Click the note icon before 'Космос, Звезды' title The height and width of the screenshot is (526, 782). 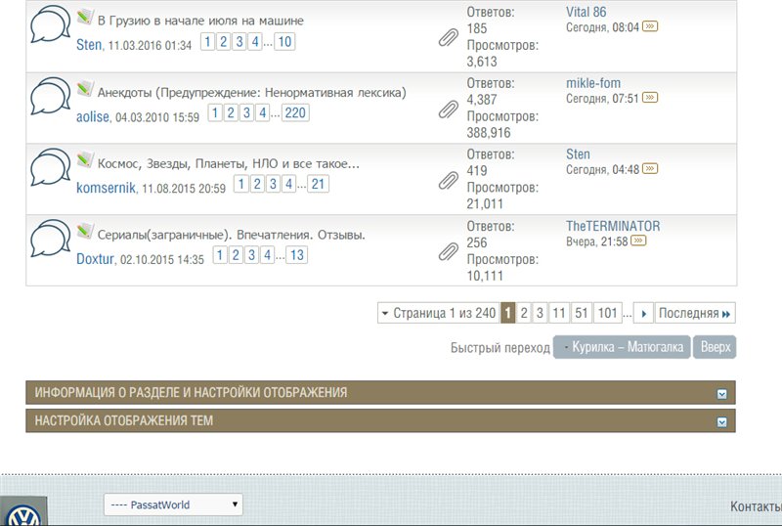point(85,159)
